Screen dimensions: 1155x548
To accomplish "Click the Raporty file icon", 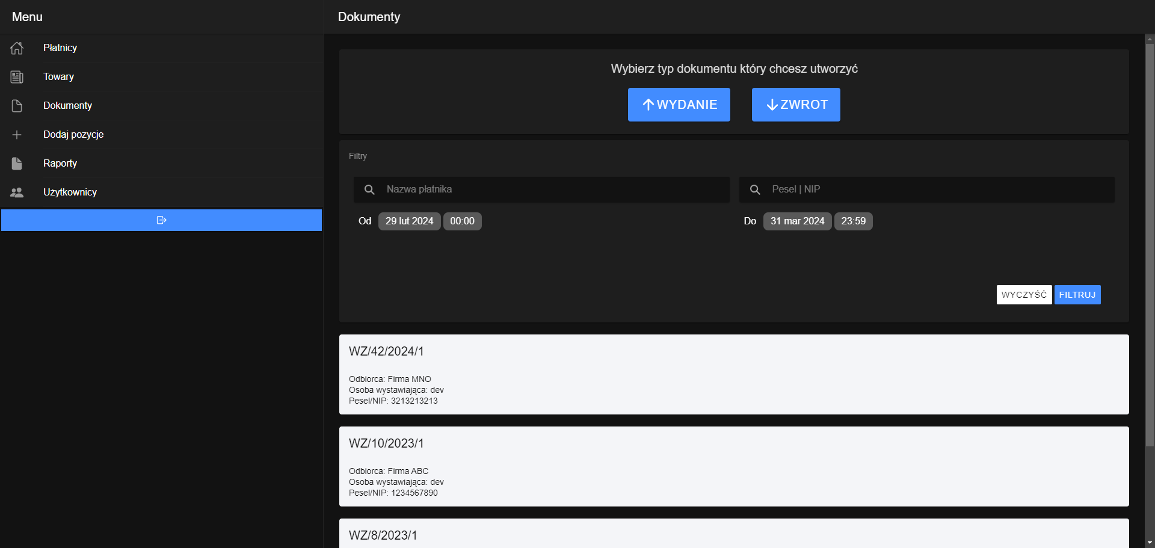I will tap(16, 163).
